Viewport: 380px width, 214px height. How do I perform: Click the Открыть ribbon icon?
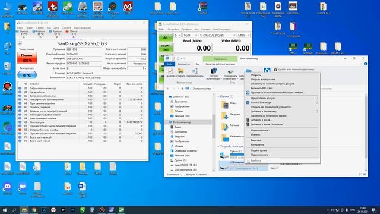click(180, 73)
